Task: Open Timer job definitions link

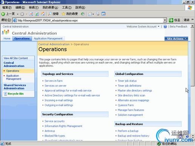Action: 130,86
